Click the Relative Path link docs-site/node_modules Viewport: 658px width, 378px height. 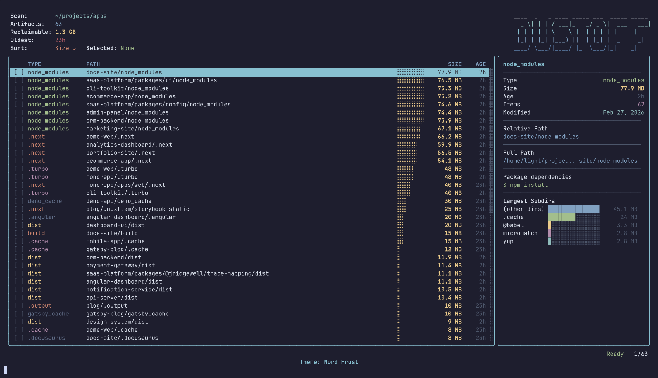coord(541,137)
